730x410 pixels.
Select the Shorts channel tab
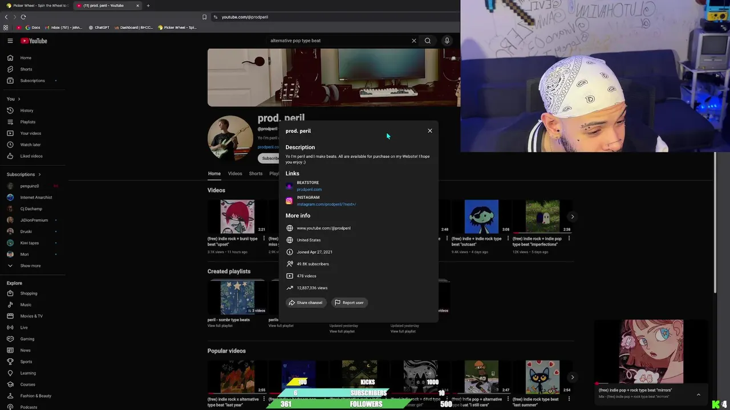(x=255, y=174)
